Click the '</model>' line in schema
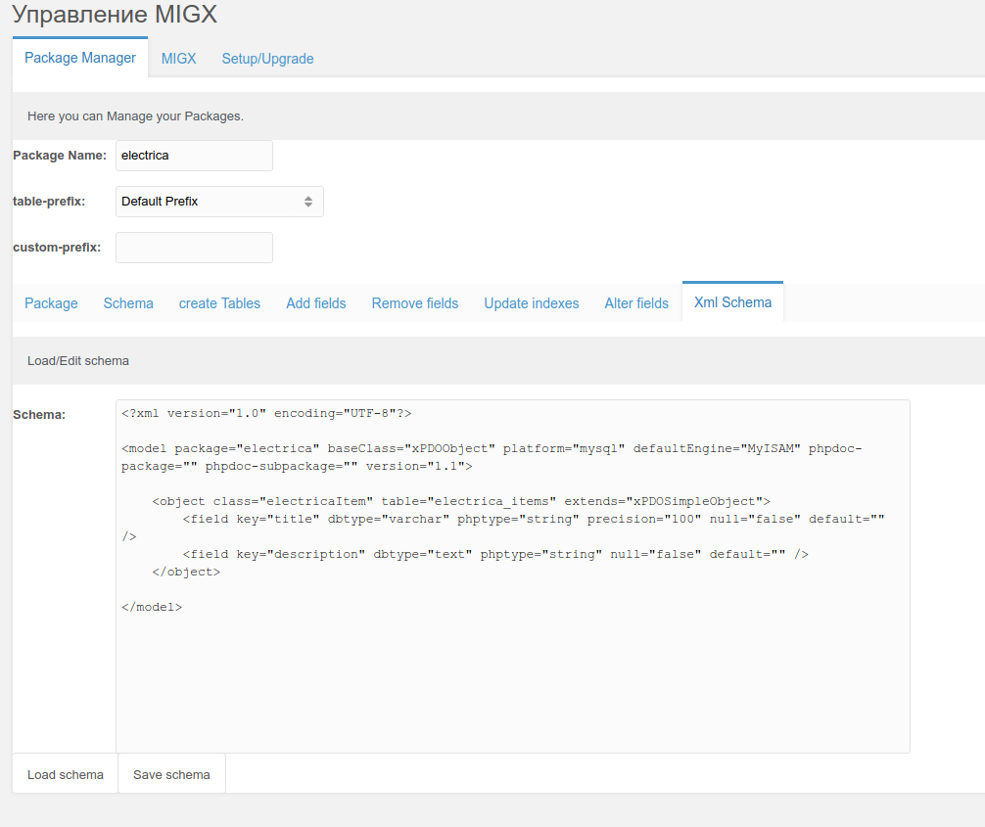The width and height of the screenshot is (985, 827). pos(152,607)
